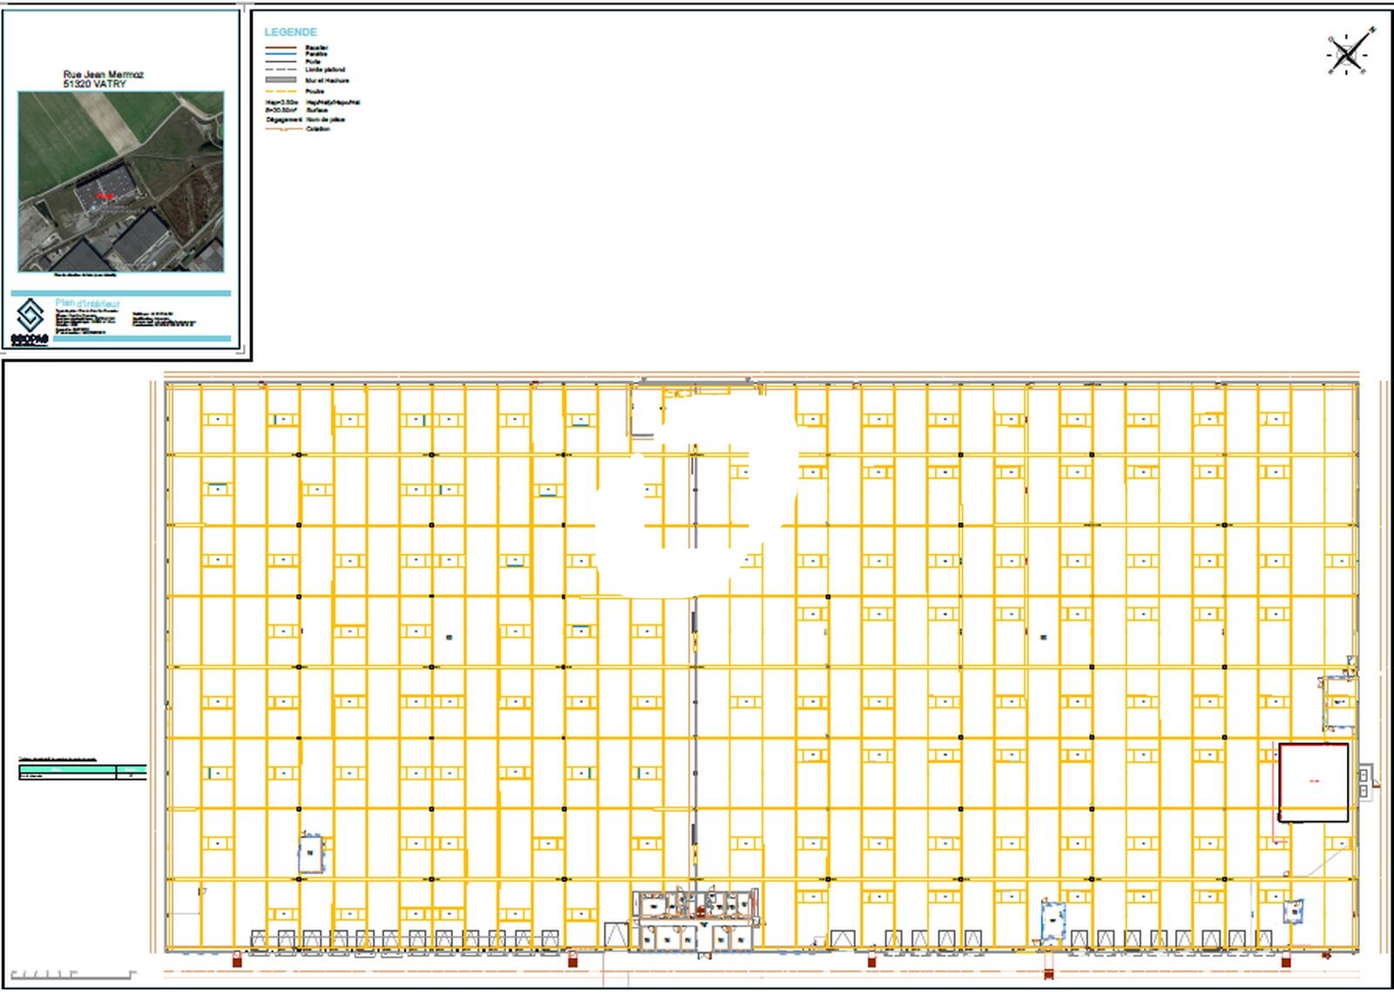Click the small exterior annex on east wall
Screen dimensions: 1394x994
(x=1365, y=774)
